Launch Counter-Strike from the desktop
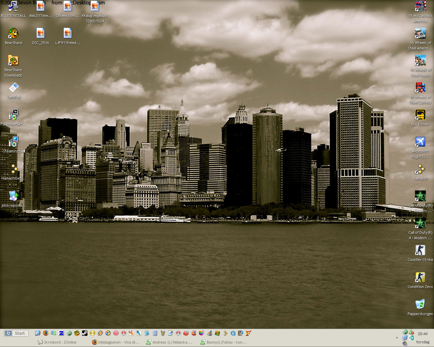This screenshot has width=434, height=347. pyautogui.click(x=420, y=250)
